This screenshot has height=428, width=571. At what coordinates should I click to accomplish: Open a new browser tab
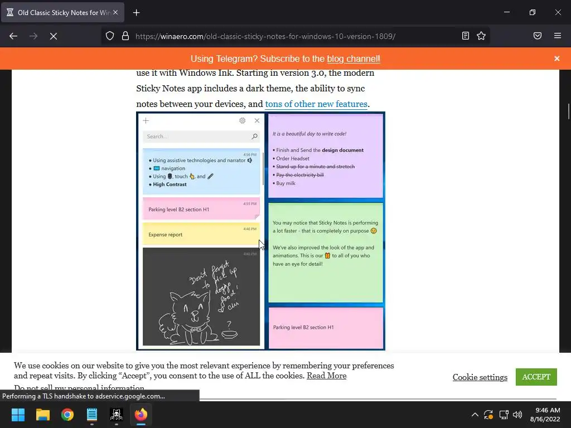pos(136,13)
